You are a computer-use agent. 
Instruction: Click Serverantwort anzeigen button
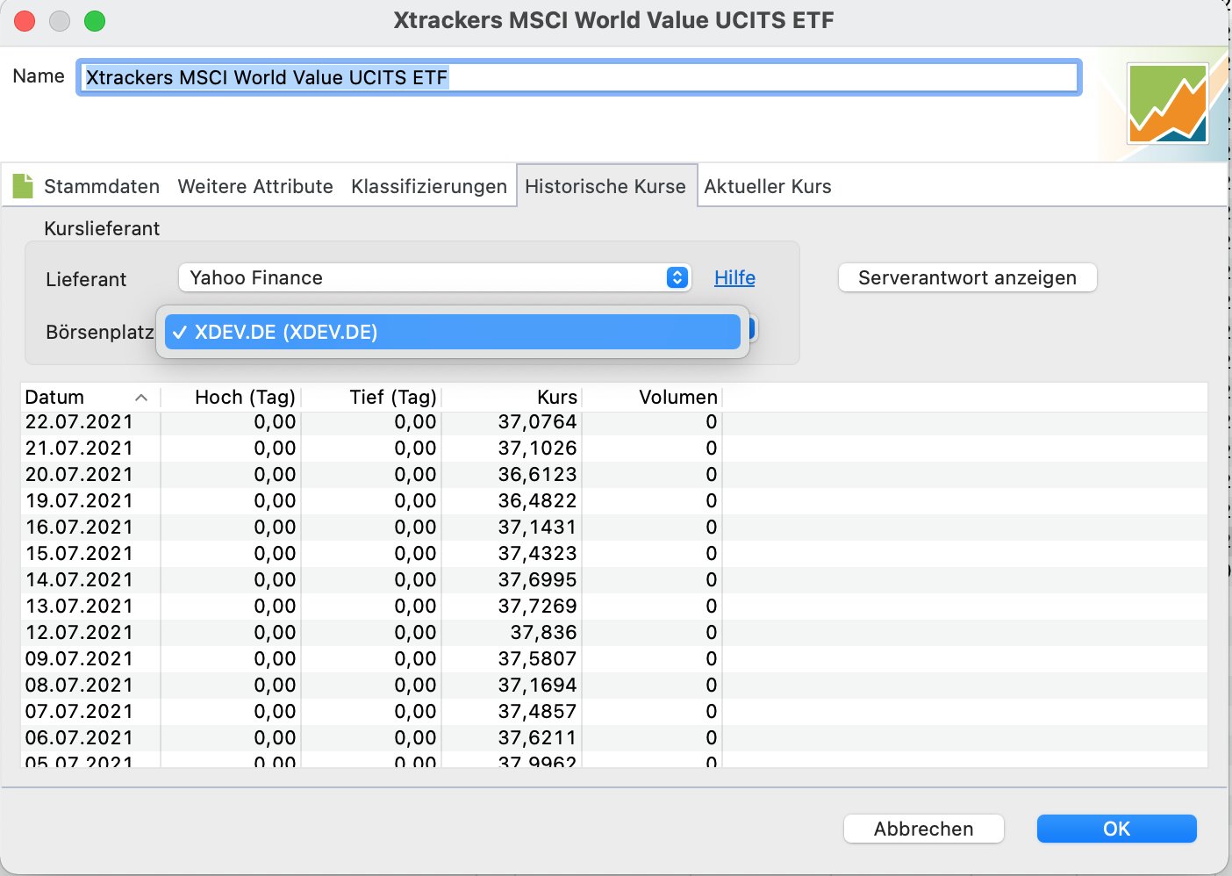(x=967, y=277)
